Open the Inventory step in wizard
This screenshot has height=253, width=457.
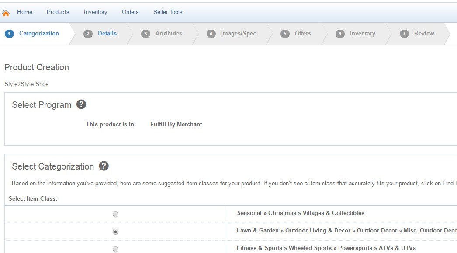pos(362,33)
